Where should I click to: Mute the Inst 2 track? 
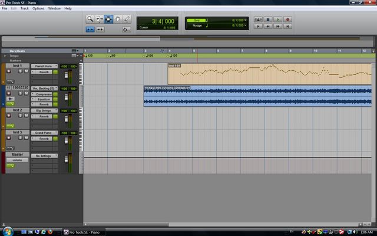coord(27,117)
